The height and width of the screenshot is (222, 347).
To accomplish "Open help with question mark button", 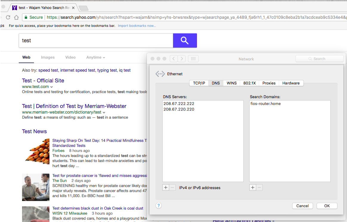I will [158, 206].
